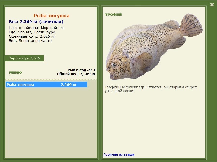Viewport: 217px width, 162px height.
Task: Click the bait line На что поймана: Морской еж
Action: (x=36, y=28)
